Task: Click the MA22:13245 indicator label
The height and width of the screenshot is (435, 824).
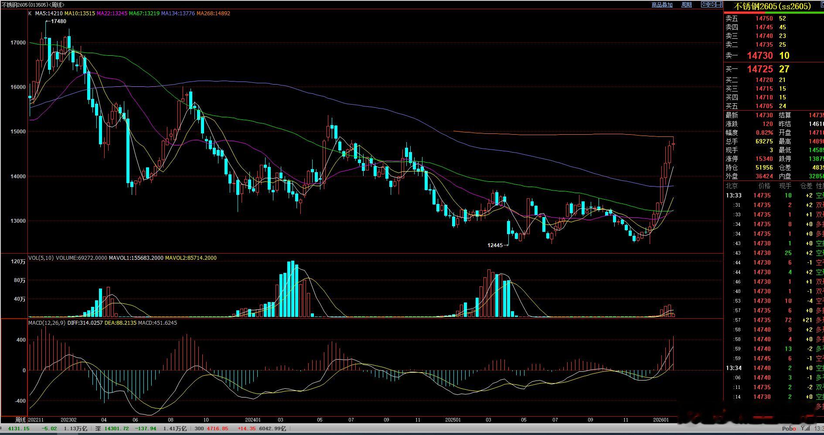Action: point(112,14)
